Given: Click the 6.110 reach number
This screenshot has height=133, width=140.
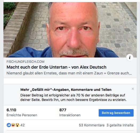Looking at the screenshot, I should click(x=11, y=110).
